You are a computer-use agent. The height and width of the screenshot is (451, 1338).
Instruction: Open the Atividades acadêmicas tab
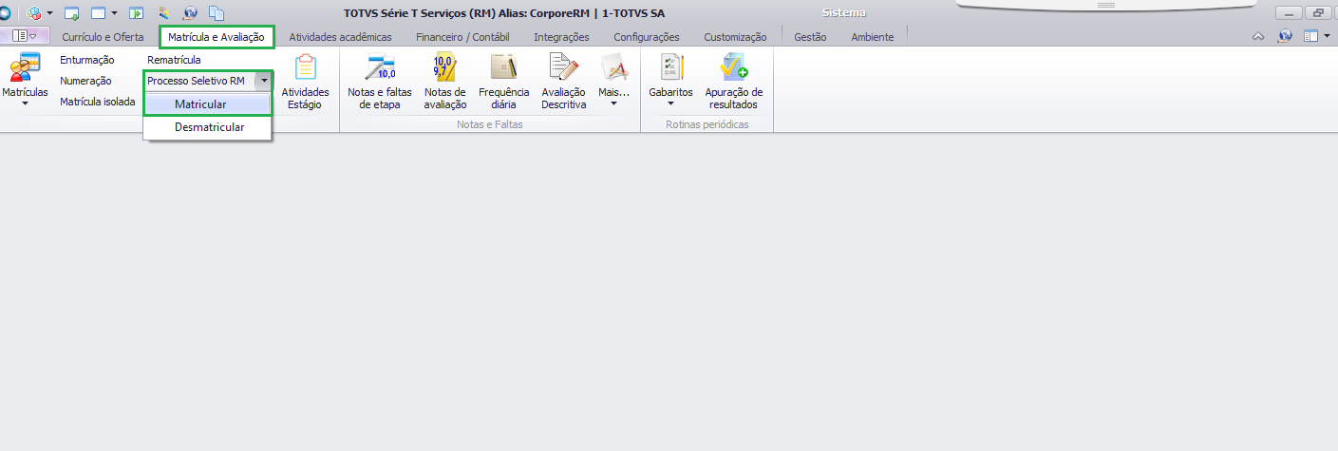(340, 37)
